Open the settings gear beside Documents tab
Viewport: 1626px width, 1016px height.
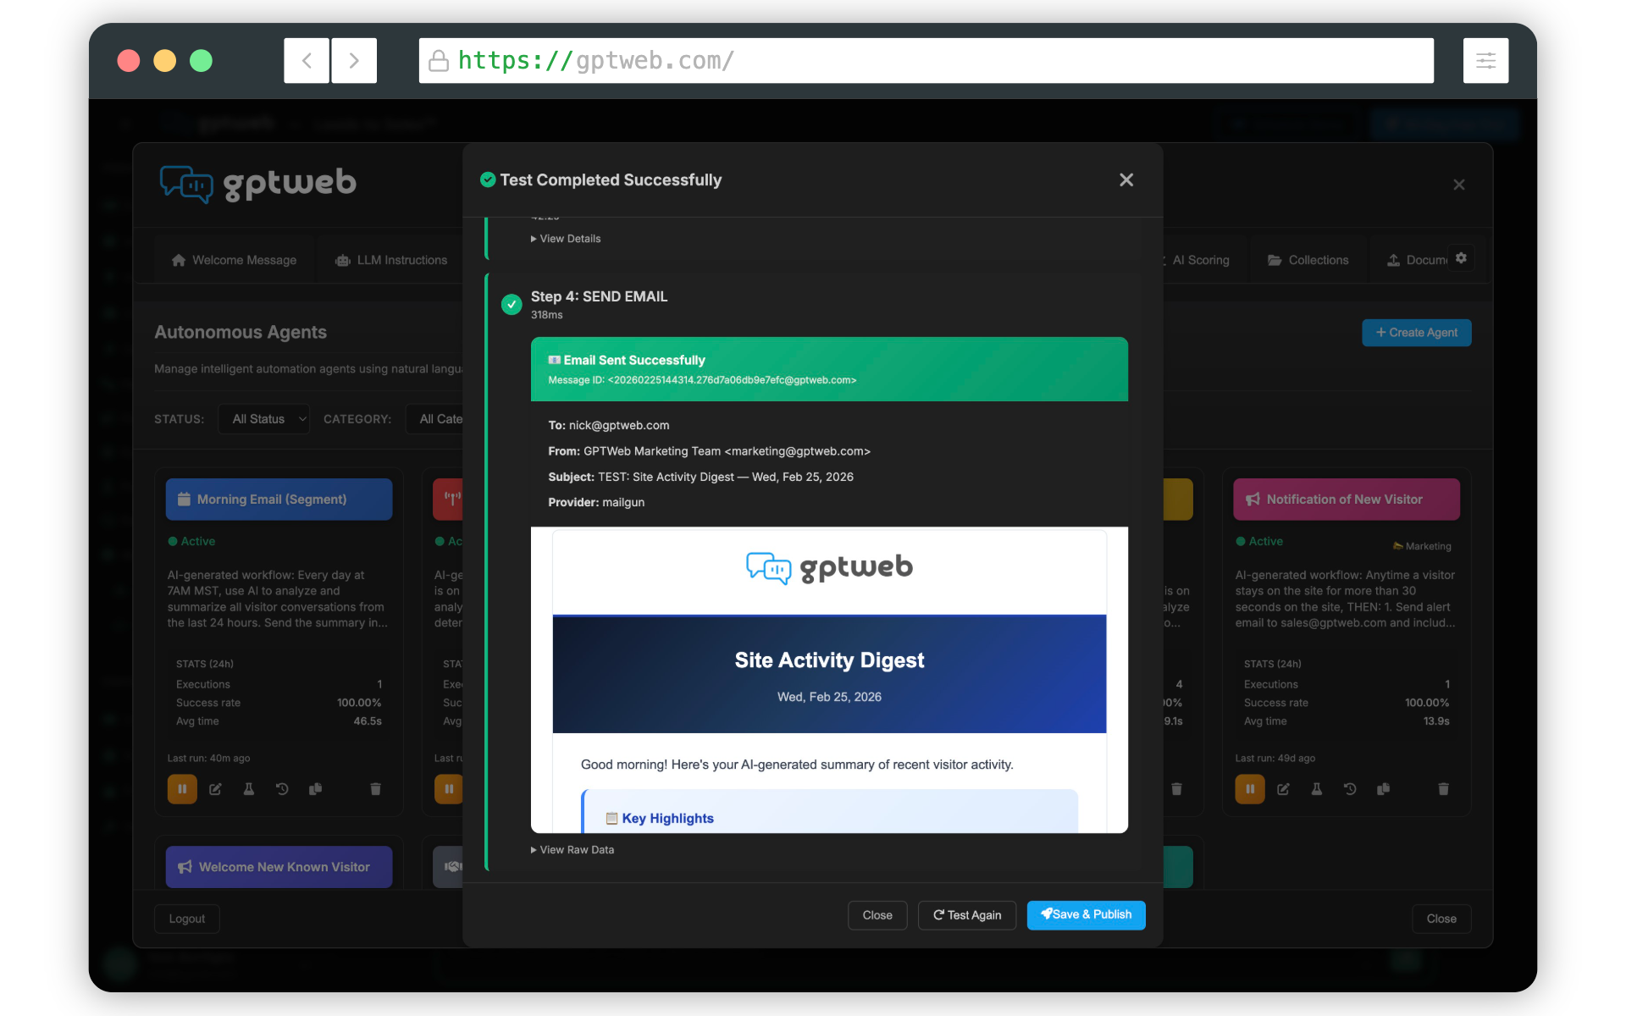[x=1461, y=258]
